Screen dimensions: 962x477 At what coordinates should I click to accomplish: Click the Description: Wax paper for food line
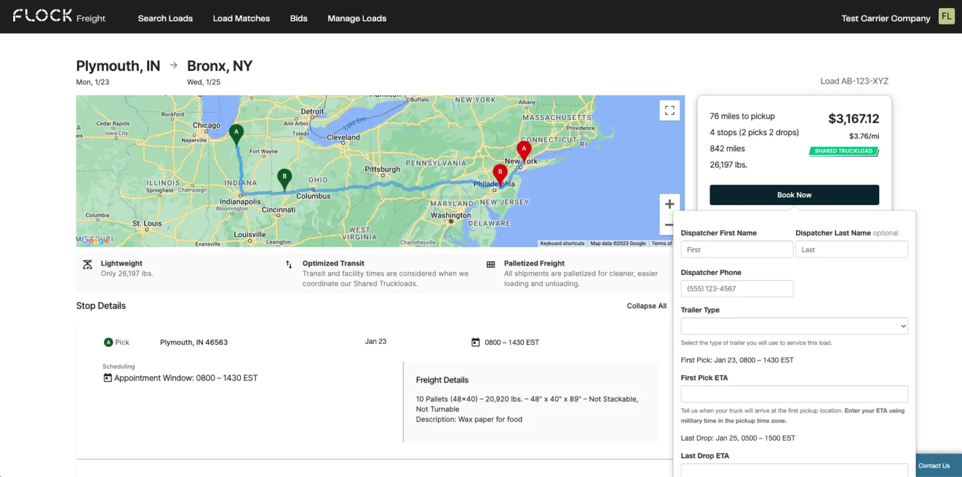[469, 419]
